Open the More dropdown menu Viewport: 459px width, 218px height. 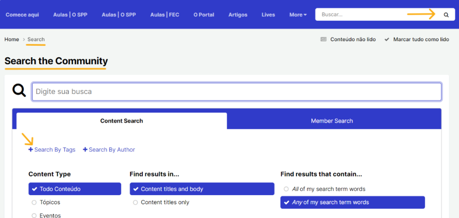click(x=298, y=15)
